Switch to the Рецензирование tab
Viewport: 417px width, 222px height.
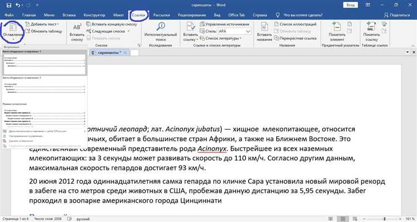[x=192, y=15]
